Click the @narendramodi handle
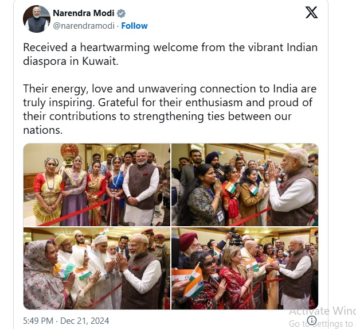This screenshot has height=329, width=356. tap(84, 26)
